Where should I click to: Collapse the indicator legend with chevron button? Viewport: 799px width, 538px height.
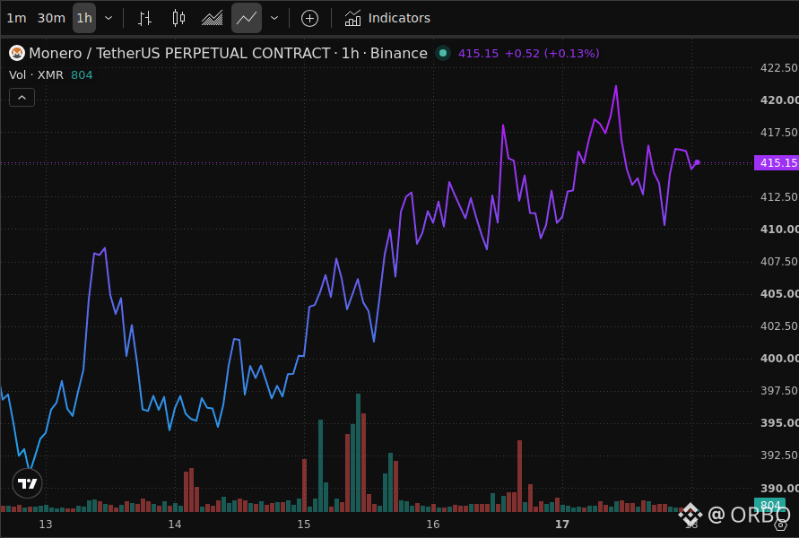click(x=22, y=98)
